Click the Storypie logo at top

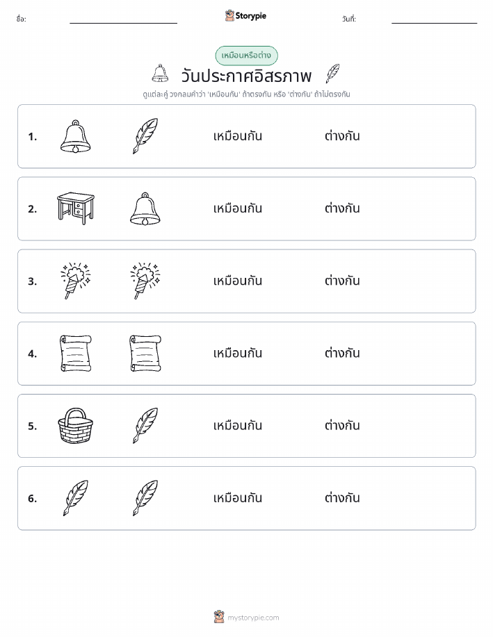pos(245,16)
